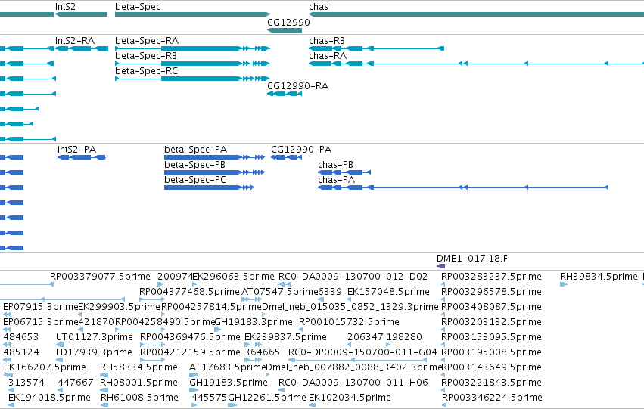Click the RP004369476.5prime label

(x=190, y=337)
